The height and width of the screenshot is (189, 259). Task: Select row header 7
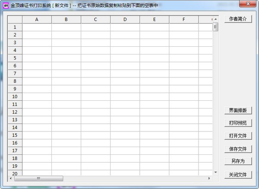point(15,74)
